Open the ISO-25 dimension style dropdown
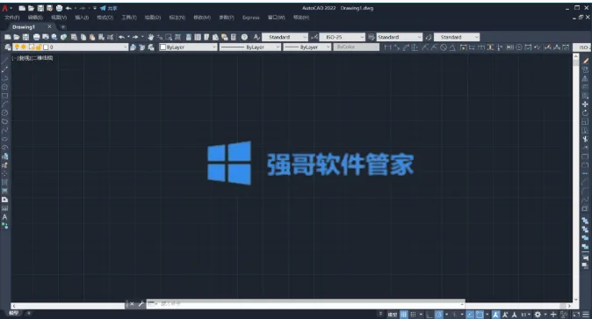The width and height of the screenshot is (592, 319). [343, 37]
